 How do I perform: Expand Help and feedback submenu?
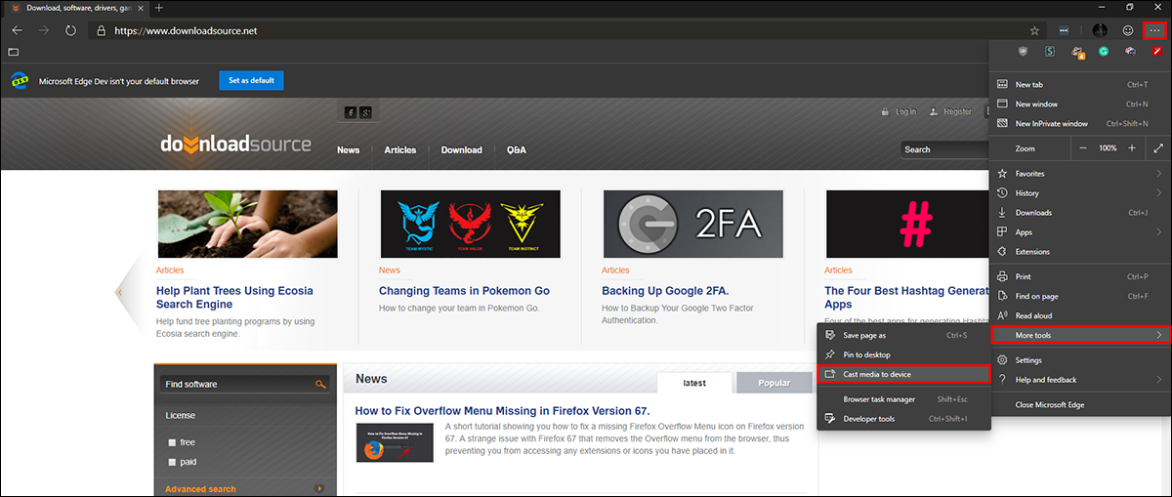coord(1080,380)
